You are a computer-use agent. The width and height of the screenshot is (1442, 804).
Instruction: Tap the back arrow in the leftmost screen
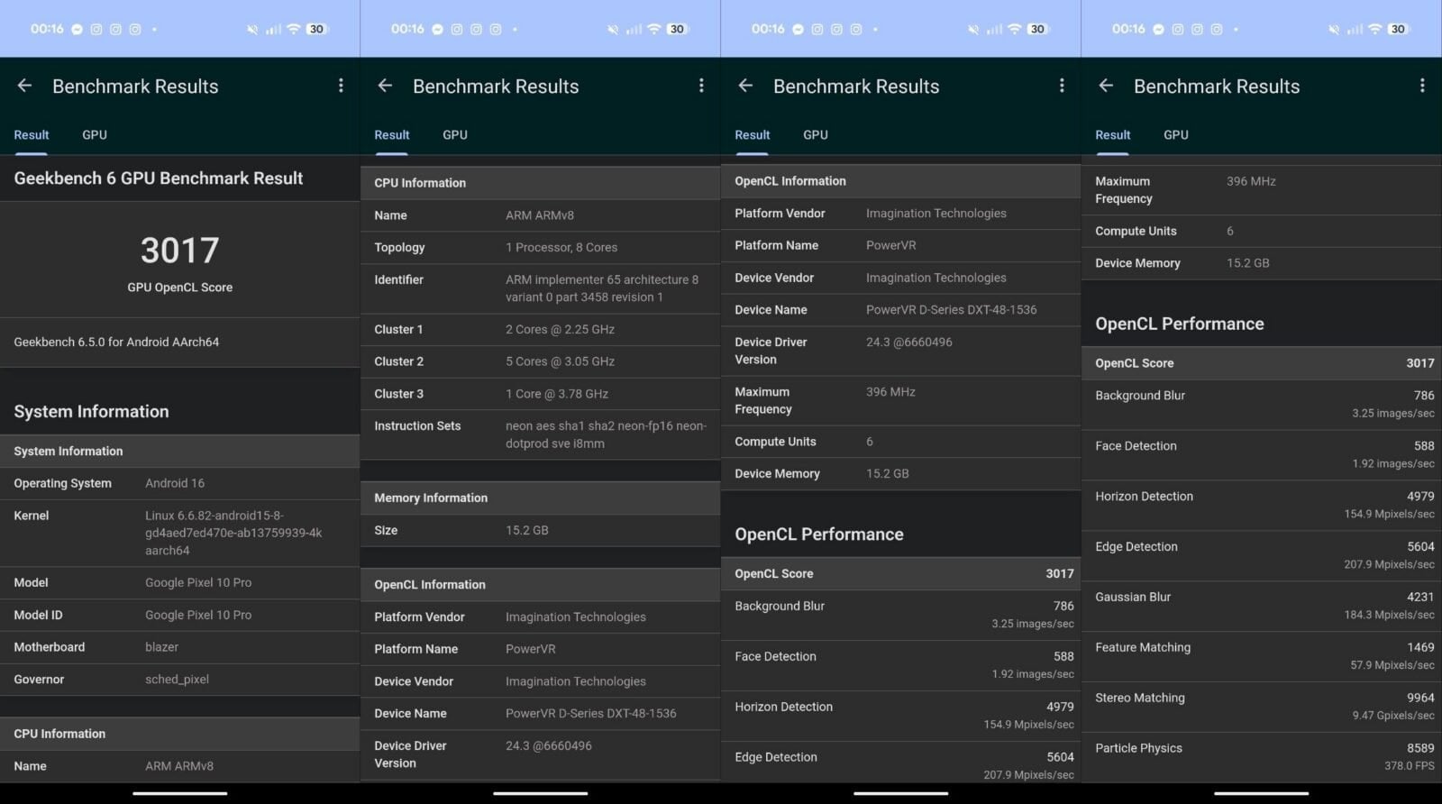pos(24,86)
